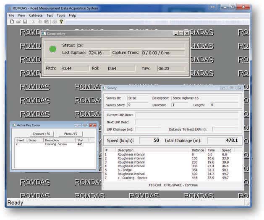Open the Test menu
Screen dimensions: 264x220
click(50, 15)
